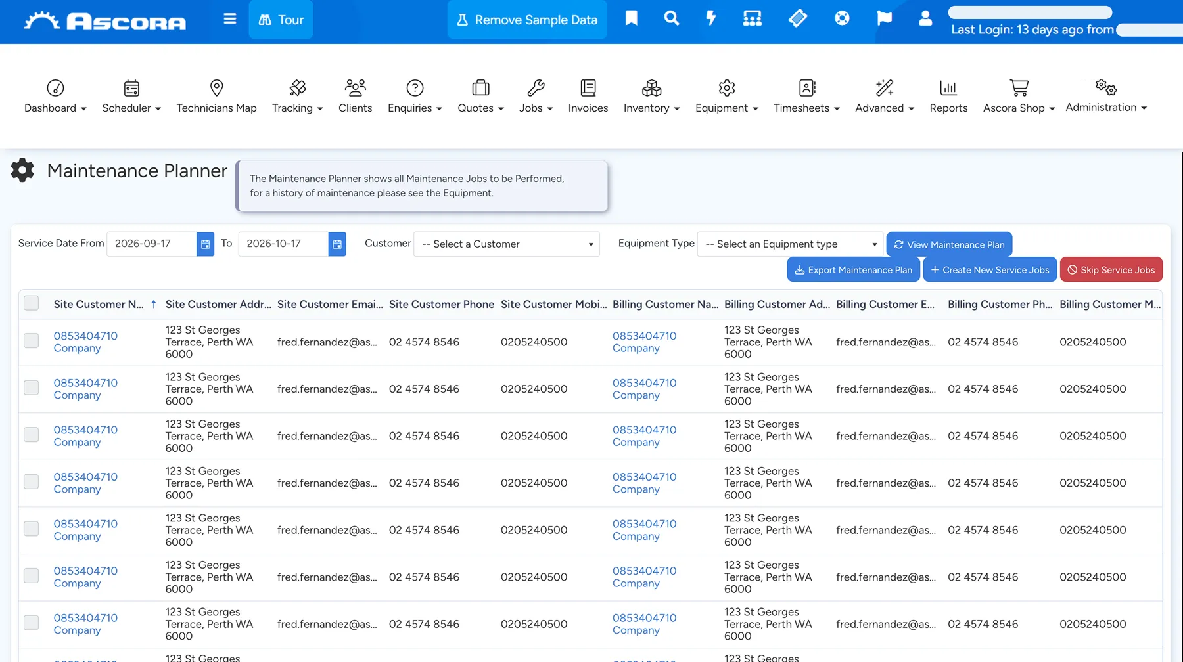Image resolution: width=1183 pixels, height=662 pixels.
Task: Open the Technicians Map page
Action: [x=216, y=96]
